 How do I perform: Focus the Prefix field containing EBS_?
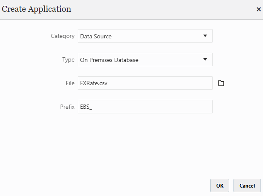pos(145,107)
